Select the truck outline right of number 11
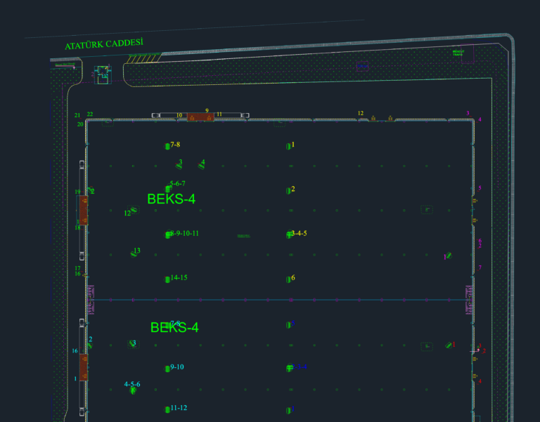 245,115
